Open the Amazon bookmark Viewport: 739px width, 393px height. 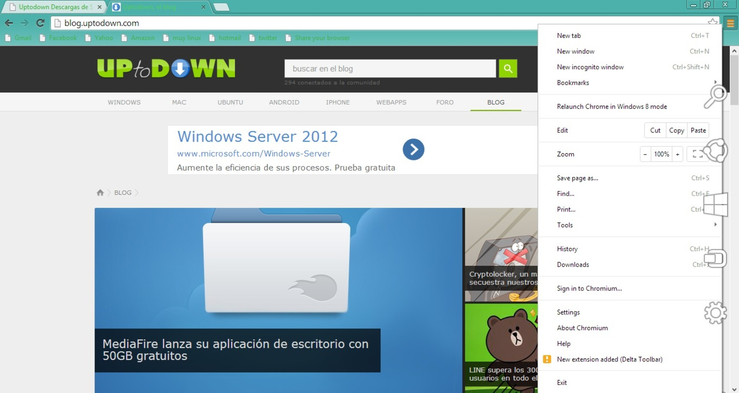click(x=138, y=38)
